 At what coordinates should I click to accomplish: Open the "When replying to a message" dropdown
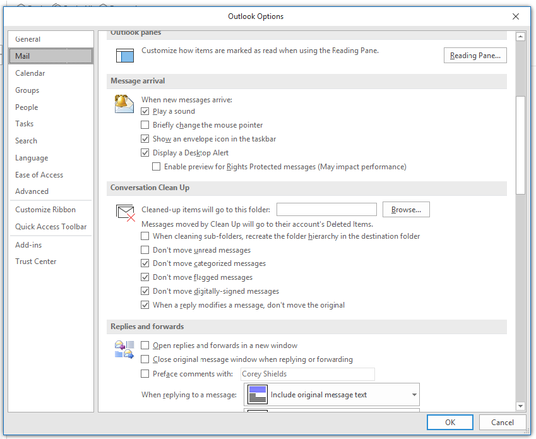point(414,394)
